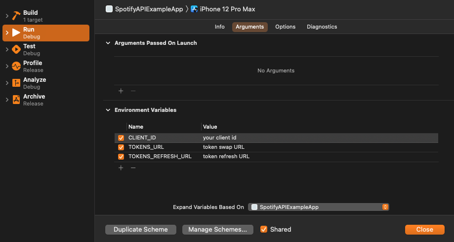Viewport: 454px width, 242px height.
Task: Choose iPhone 12 Pro Max destination
Action: pos(227,9)
